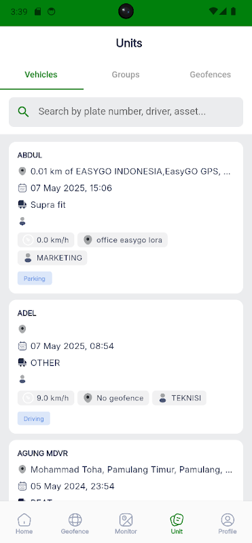Screen dimensions: 252x543
Task: Tap the MARKETING group chip
Action: tap(52, 258)
